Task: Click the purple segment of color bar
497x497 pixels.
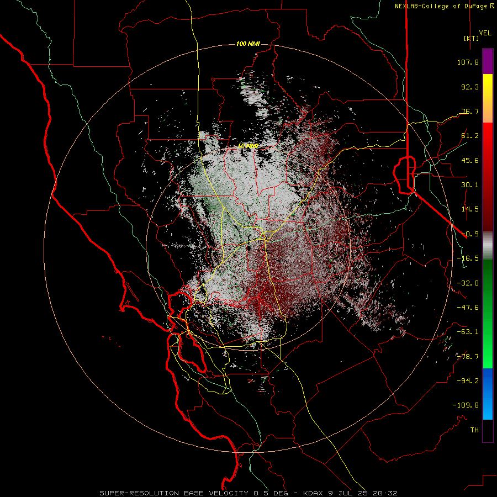Action: [x=488, y=62]
